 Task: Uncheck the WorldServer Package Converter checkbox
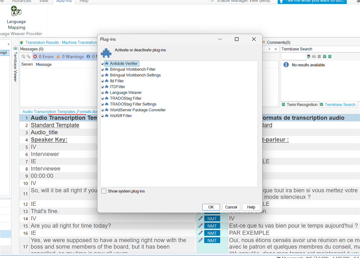point(103,110)
